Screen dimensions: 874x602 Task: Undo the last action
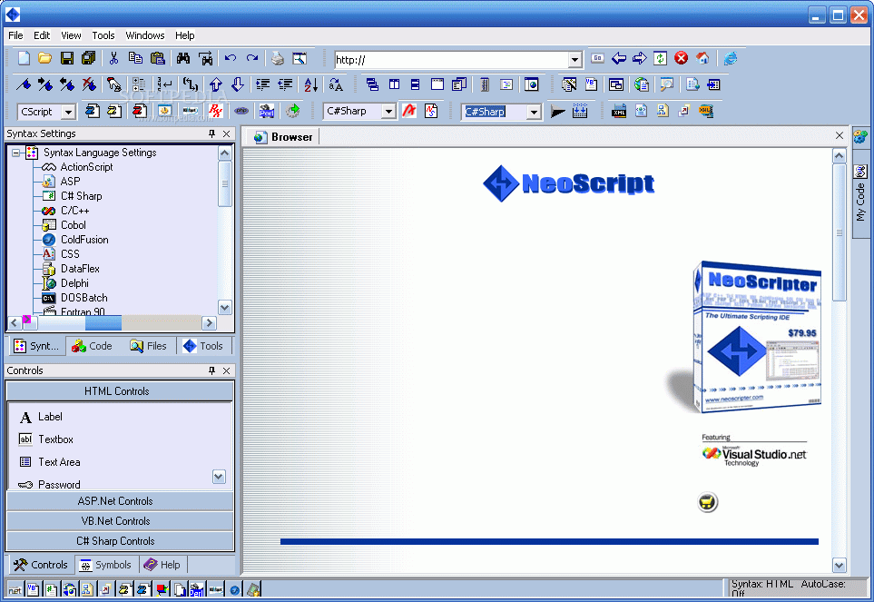231,58
